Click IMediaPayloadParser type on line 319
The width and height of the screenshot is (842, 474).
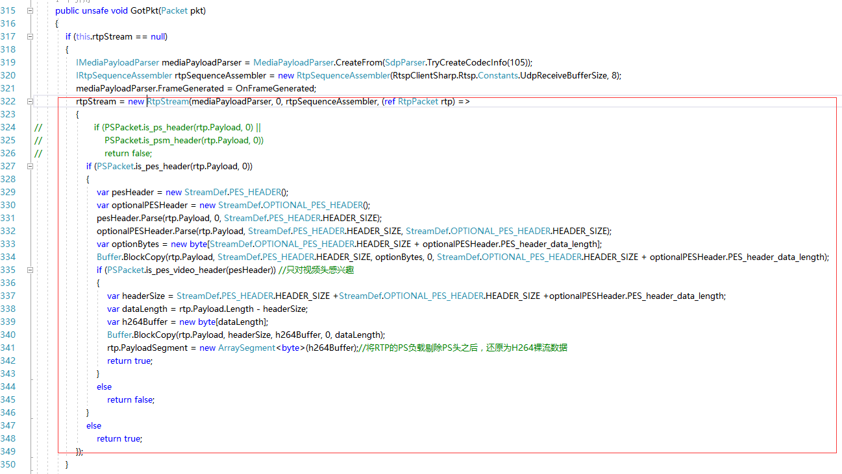point(118,62)
